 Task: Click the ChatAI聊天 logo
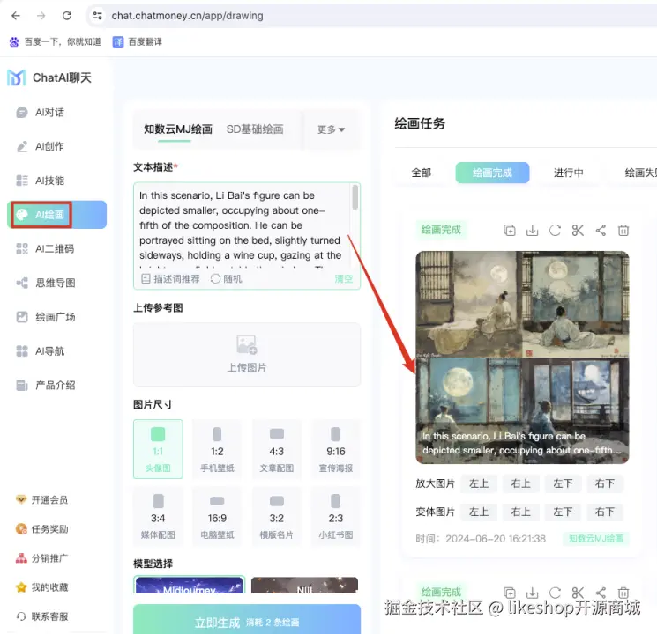coord(49,77)
